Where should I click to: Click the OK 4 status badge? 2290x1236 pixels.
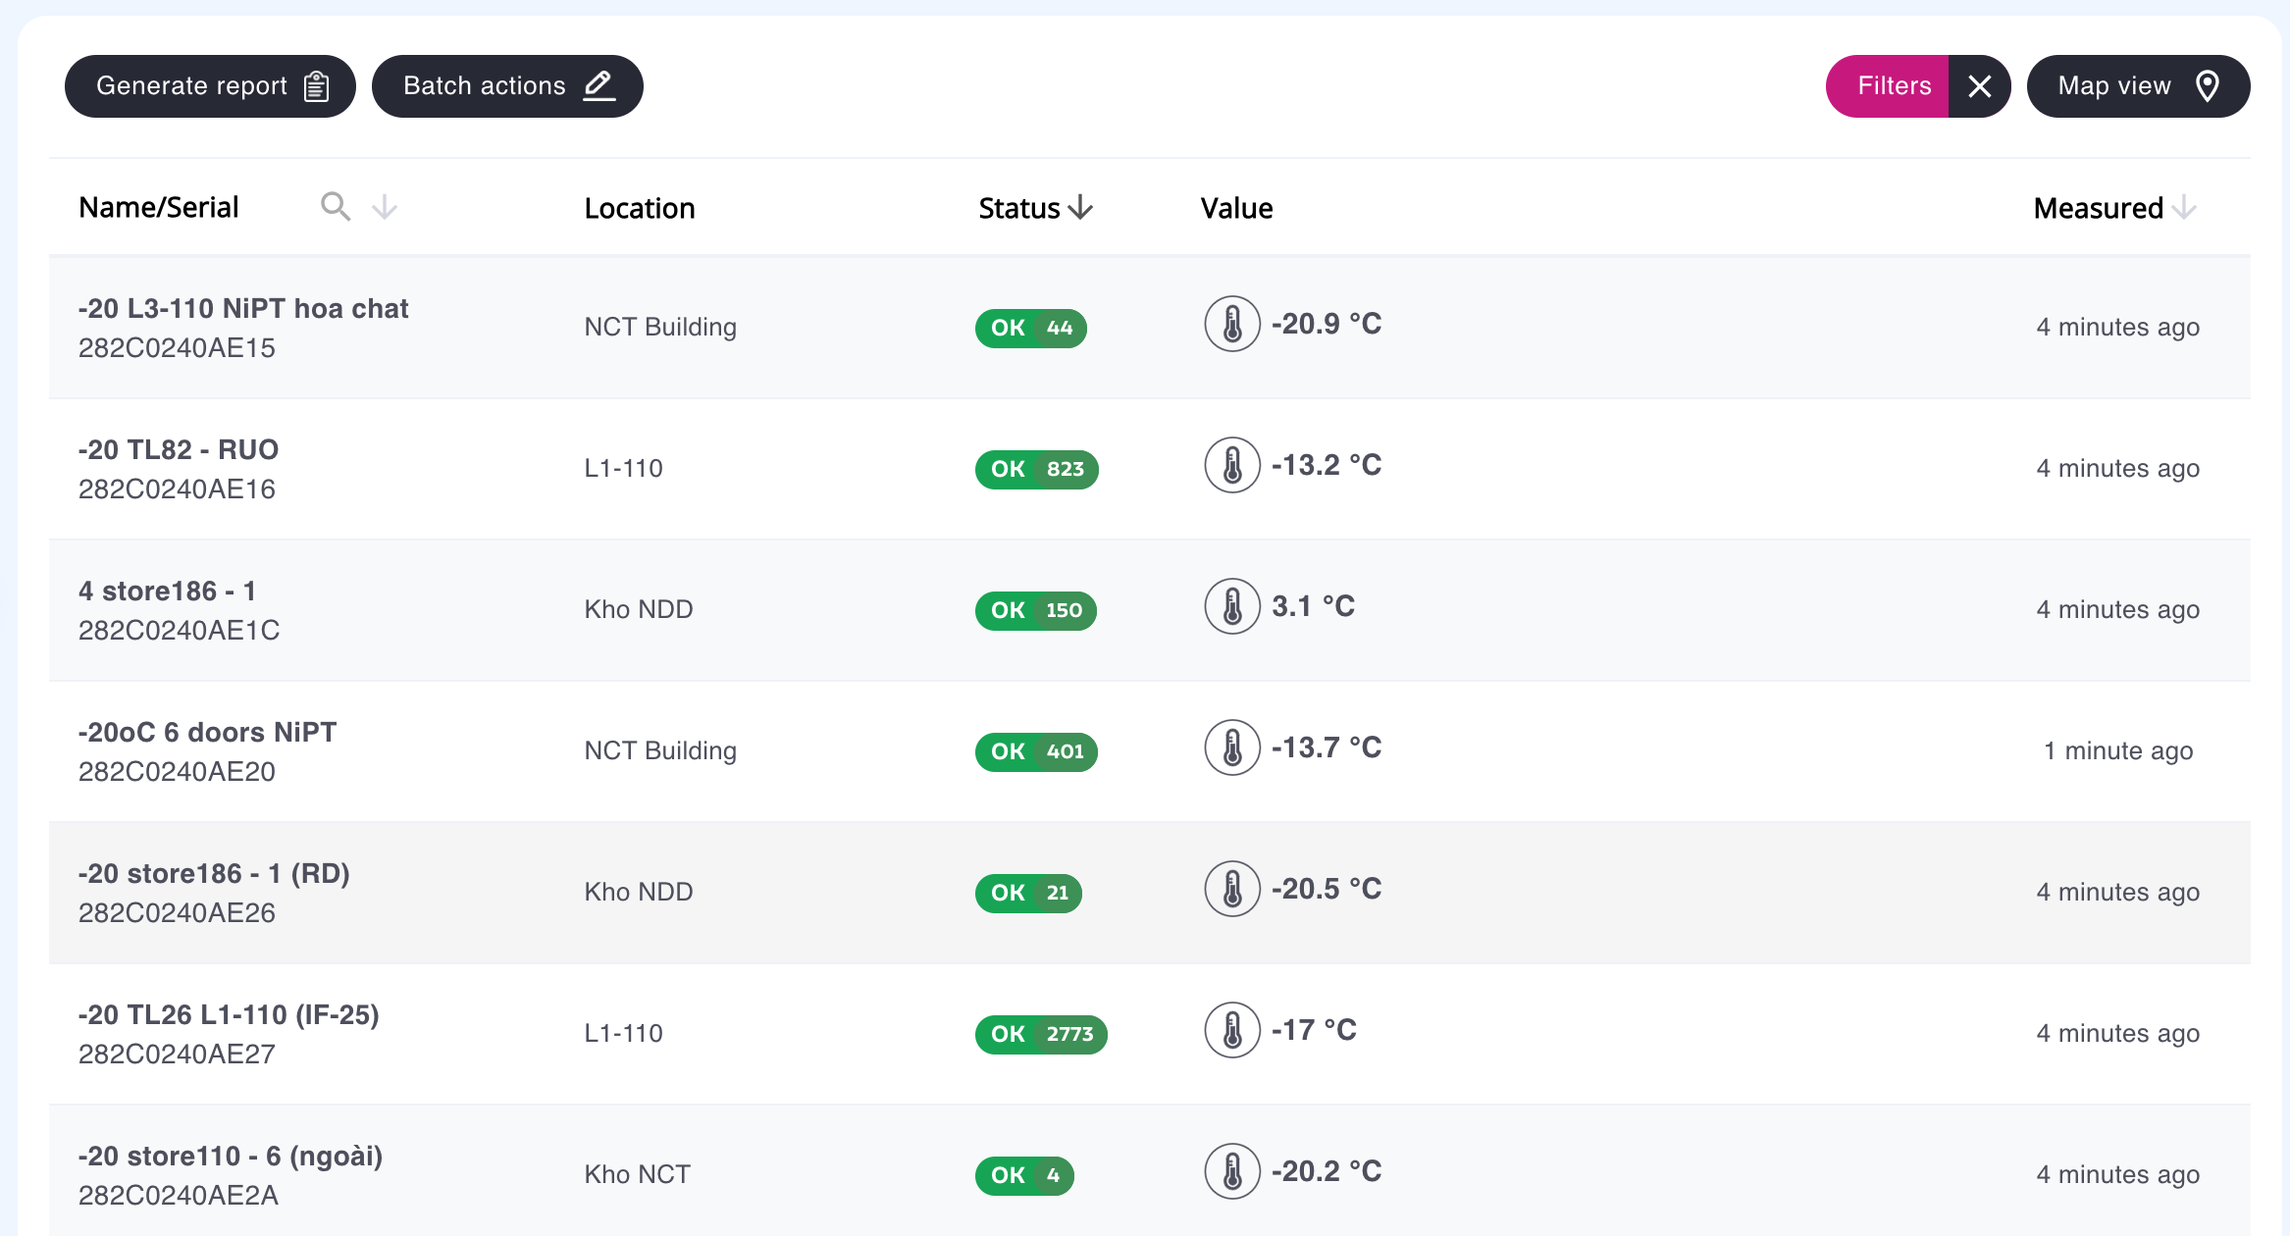pyautogui.click(x=1024, y=1175)
